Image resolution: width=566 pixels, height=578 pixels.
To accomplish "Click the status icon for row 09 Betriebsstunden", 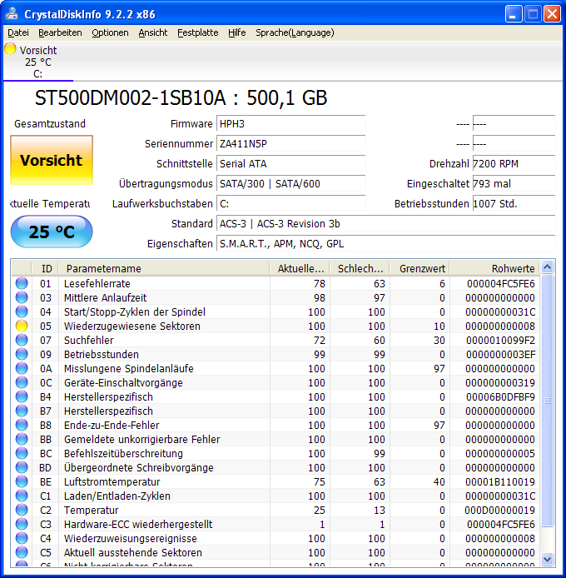I will 22,354.
